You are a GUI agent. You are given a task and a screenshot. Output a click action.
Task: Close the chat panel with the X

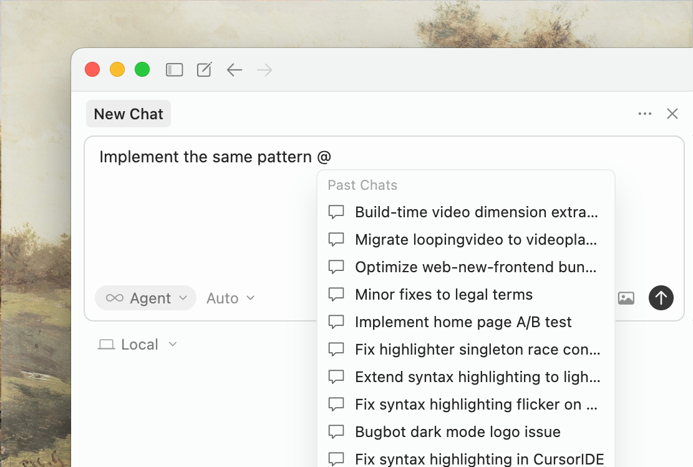(x=672, y=114)
